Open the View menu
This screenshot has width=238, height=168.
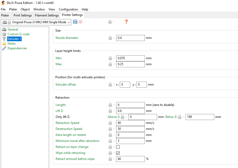tap(52, 9)
